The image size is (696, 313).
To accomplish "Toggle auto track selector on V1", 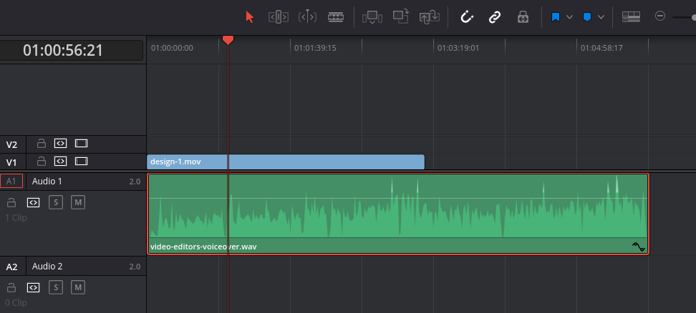I will (60, 162).
